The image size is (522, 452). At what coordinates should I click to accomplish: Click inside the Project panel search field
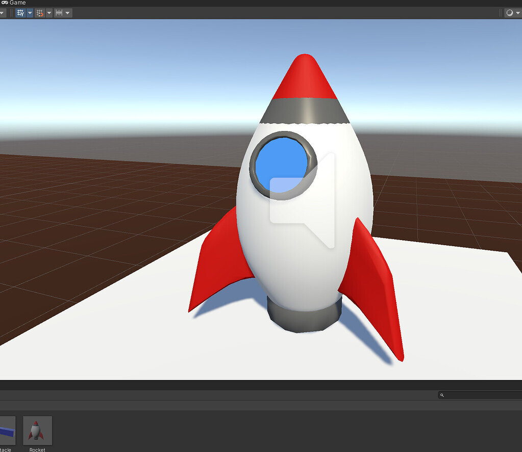click(480, 395)
